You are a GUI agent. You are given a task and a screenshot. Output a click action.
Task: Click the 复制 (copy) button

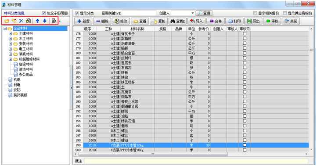click(159, 21)
